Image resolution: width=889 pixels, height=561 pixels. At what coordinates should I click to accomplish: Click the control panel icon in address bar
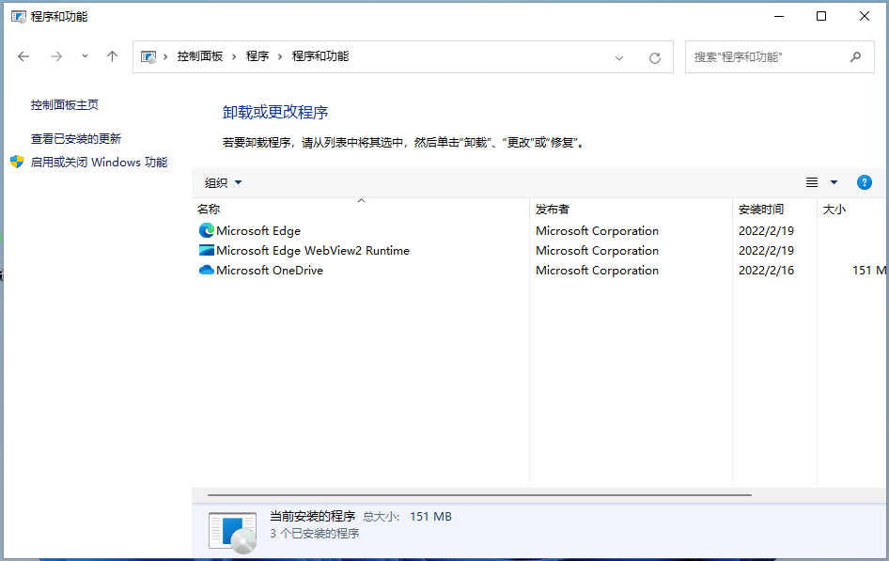pyautogui.click(x=148, y=56)
